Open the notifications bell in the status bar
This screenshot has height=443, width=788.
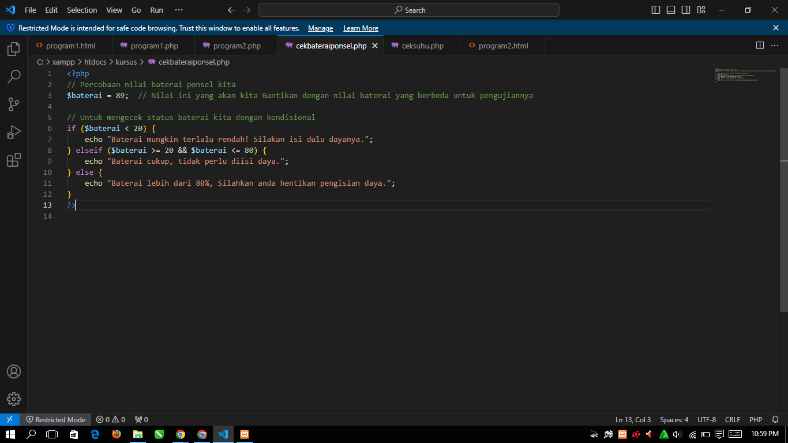[775, 420]
